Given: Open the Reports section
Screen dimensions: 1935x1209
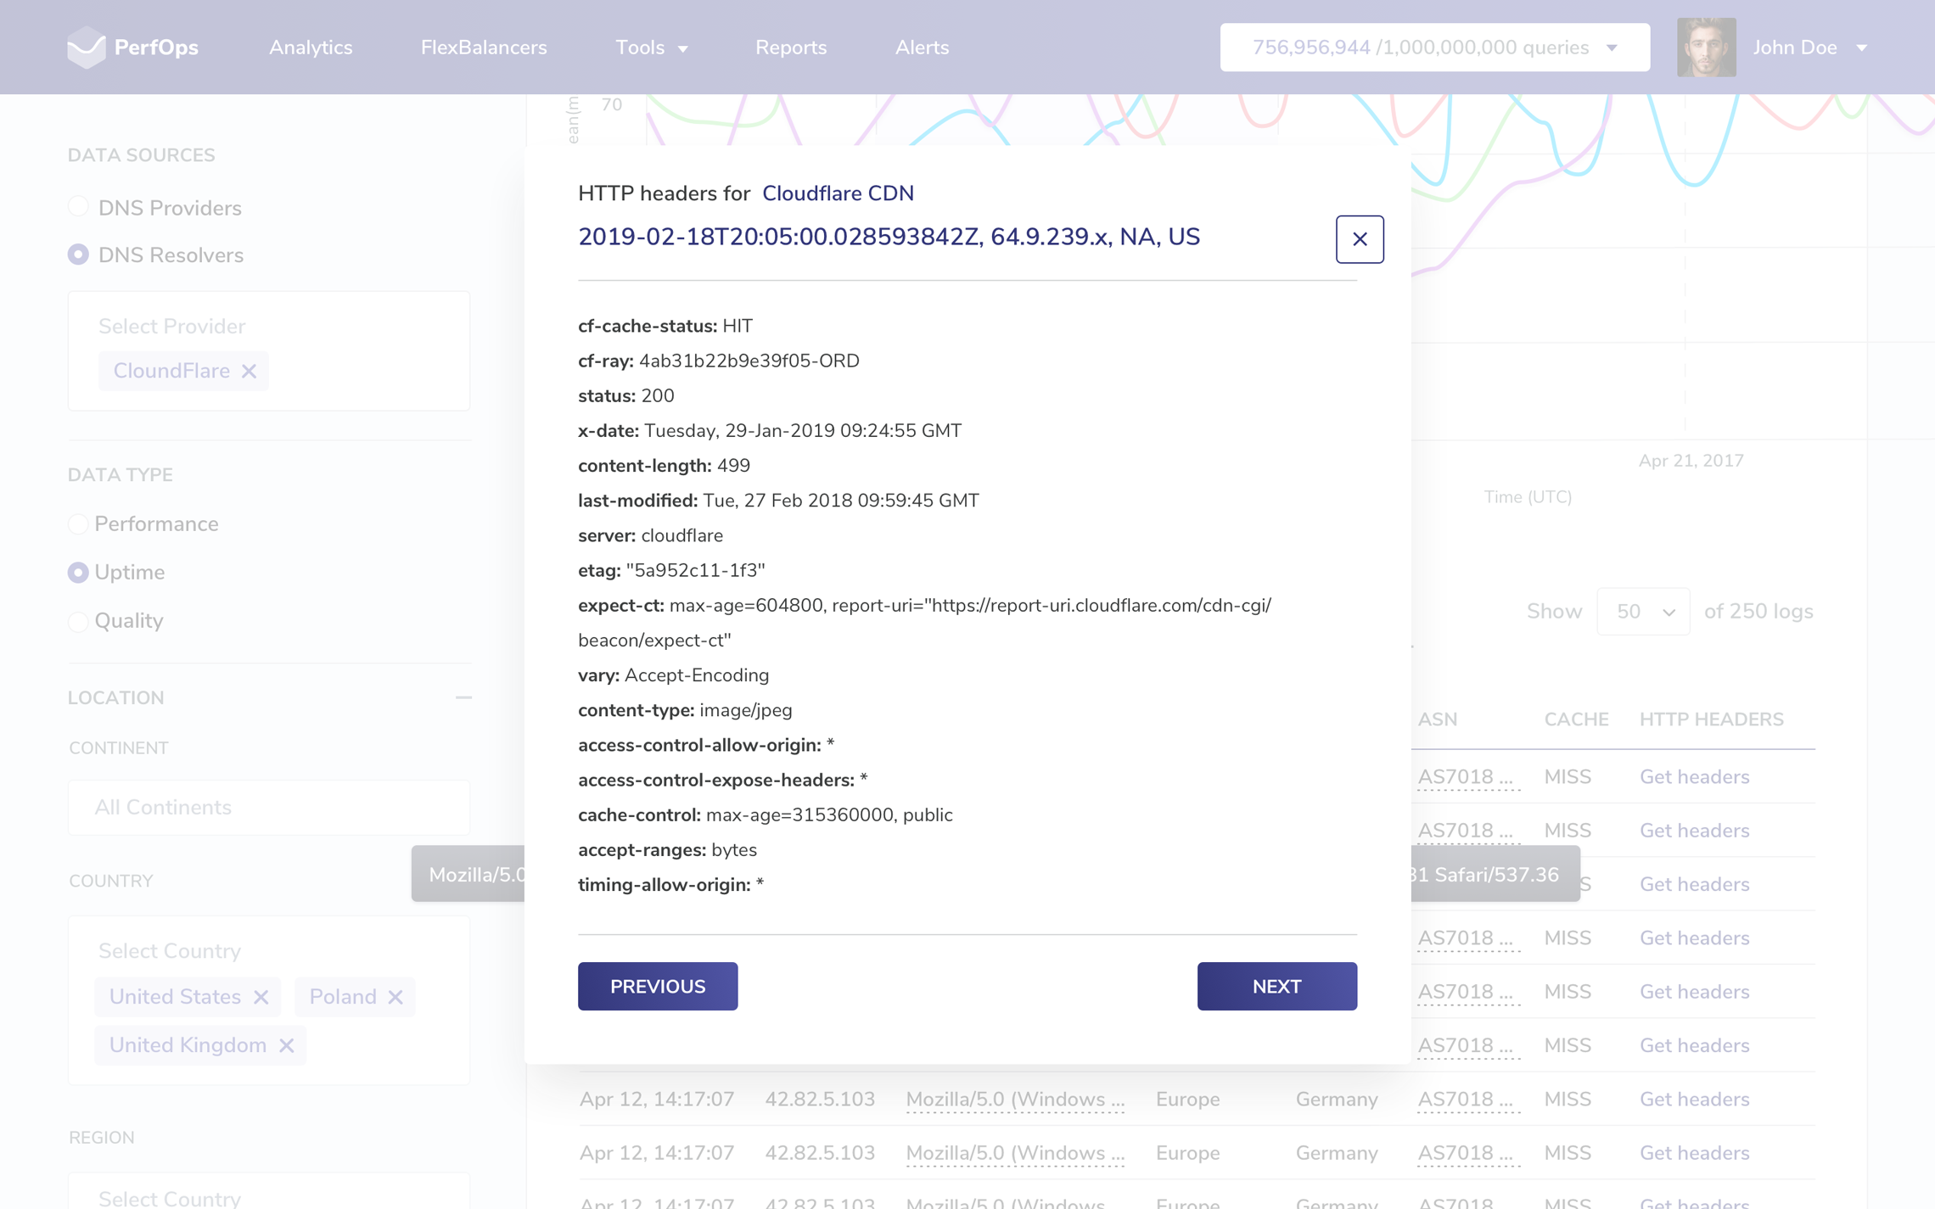Looking at the screenshot, I should click(790, 48).
